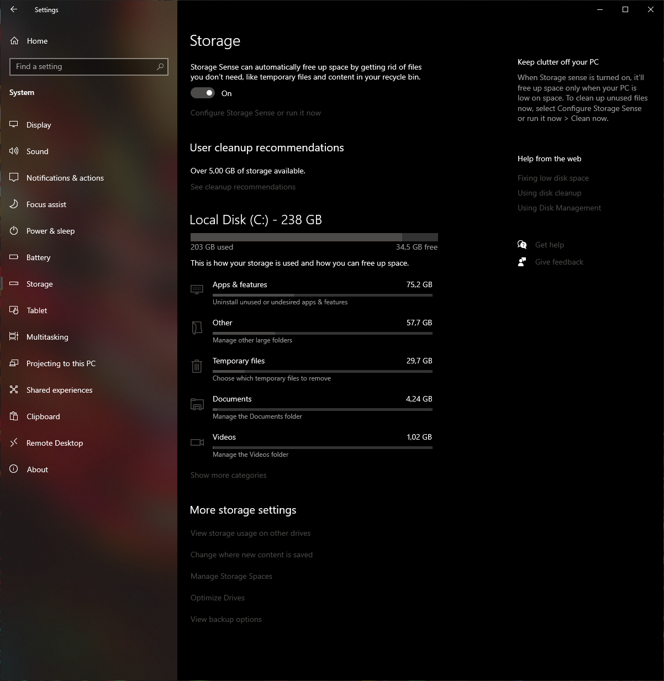Click the Find a setting search box
Viewport: 664px width, 681px height.
83,66
